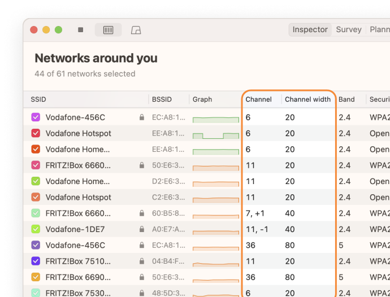Uncheck Vodafone-456C on channel 6
The image size is (390, 297).
pyautogui.click(x=36, y=117)
